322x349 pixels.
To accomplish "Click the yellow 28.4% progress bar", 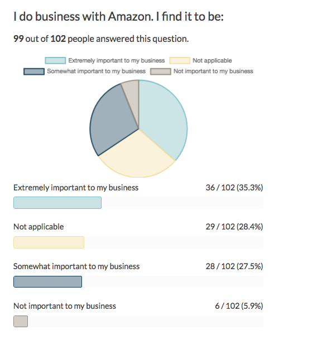I will [49, 242].
